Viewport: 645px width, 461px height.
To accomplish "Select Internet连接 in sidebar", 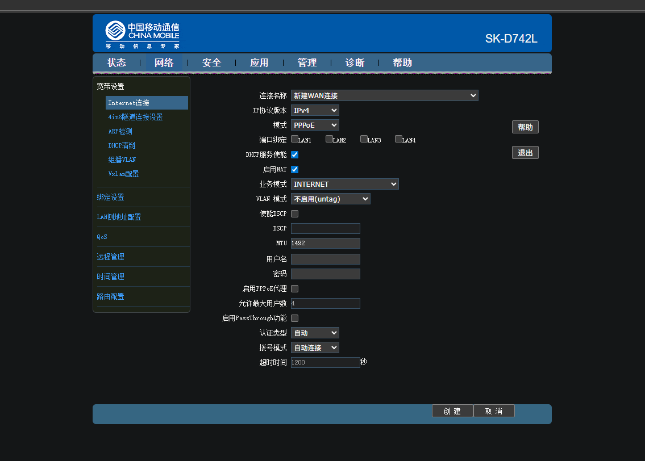I will click(147, 103).
